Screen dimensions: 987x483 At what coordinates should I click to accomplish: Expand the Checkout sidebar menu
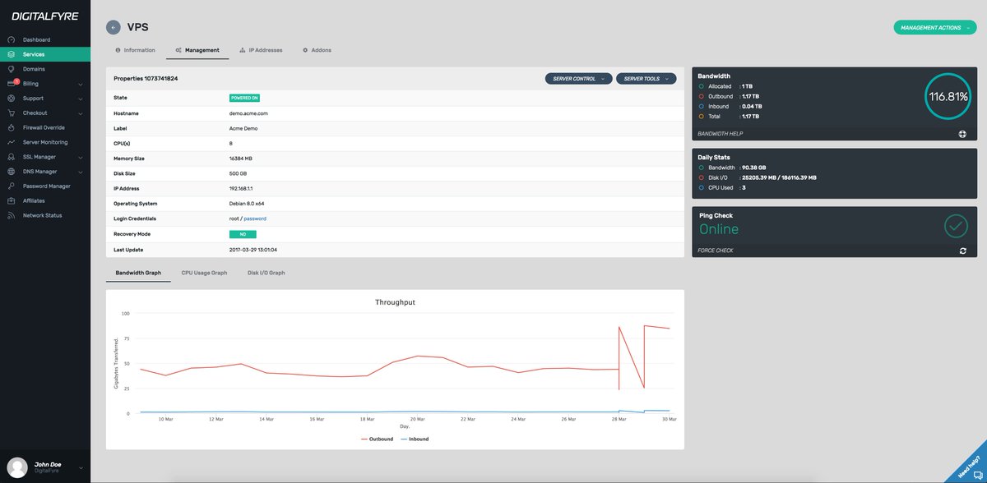[x=81, y=113]
